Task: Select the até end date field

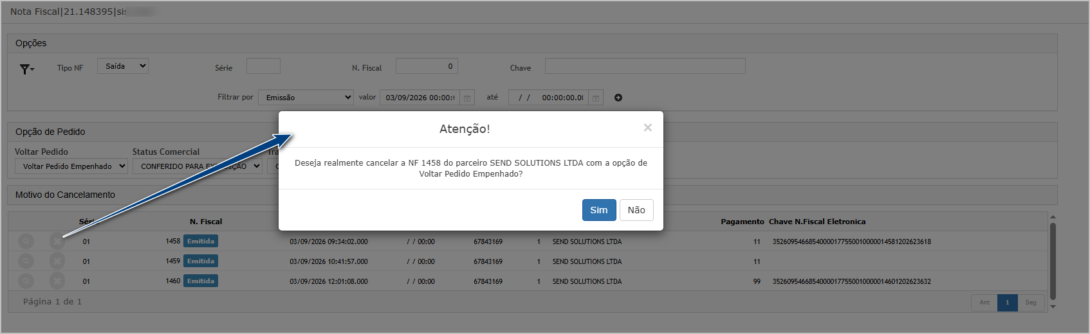Action: point(548,98)
